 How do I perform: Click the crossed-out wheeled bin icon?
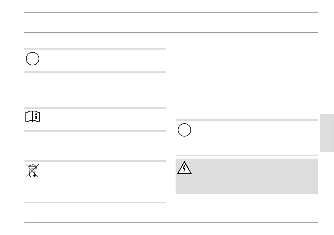32,171
